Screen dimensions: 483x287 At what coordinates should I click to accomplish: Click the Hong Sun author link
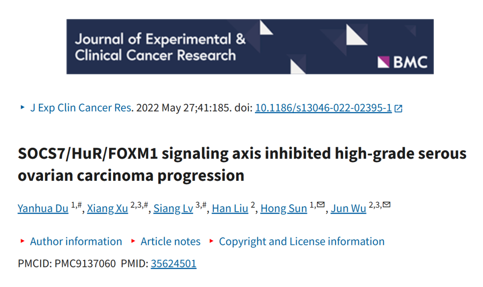284,208
